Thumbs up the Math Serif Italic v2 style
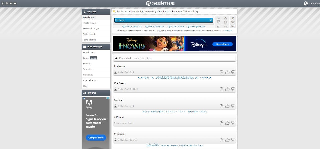The height and width of the screenshot is (149, 320). 227,140
